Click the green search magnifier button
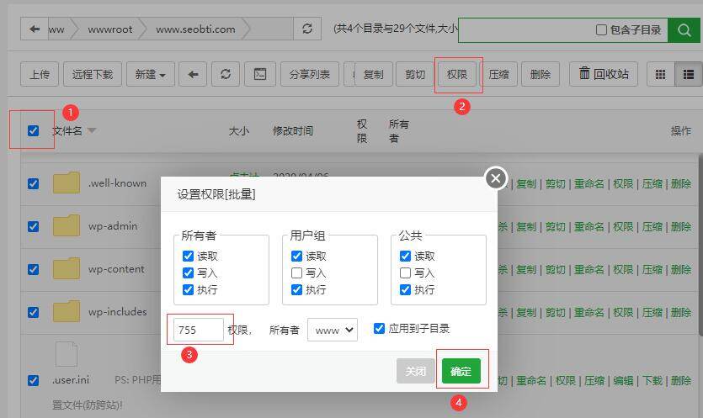The image size is (703, 418). click(684, 30)
